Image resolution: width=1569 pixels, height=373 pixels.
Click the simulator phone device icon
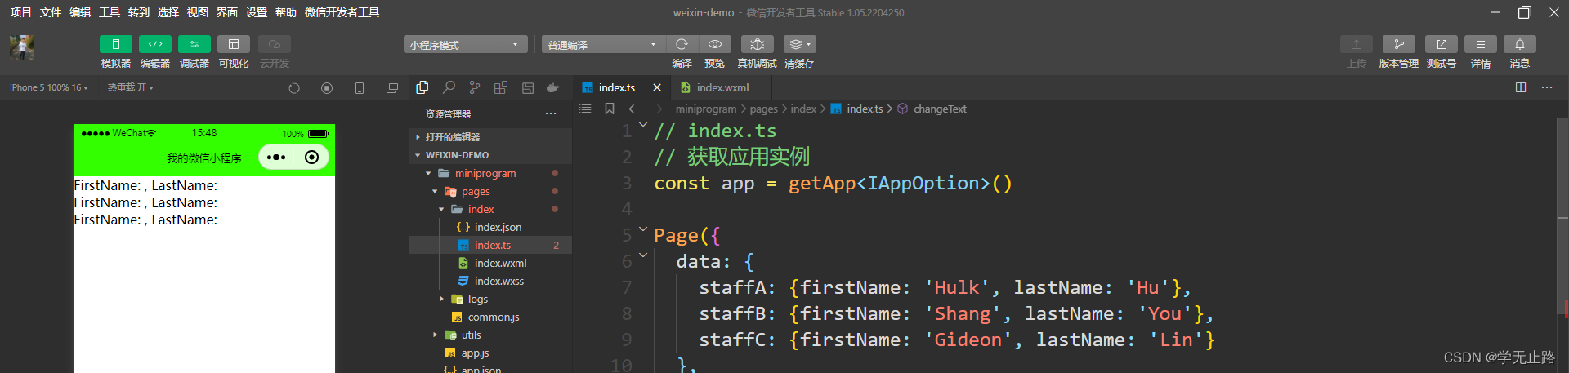360,88
